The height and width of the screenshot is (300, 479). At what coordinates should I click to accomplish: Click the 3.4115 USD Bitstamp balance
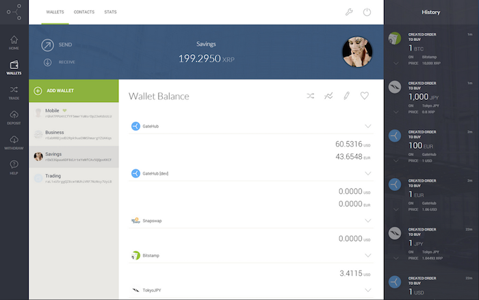click(x=355, y=273)
